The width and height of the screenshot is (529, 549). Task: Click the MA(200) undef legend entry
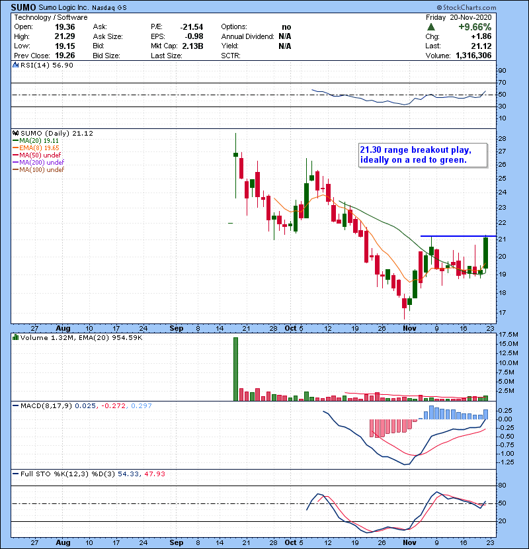pyautogui.click(x=38, y=163)
